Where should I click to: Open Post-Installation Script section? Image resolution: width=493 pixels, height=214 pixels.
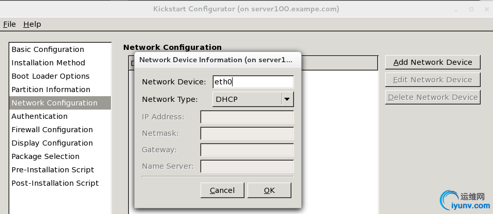55,183
